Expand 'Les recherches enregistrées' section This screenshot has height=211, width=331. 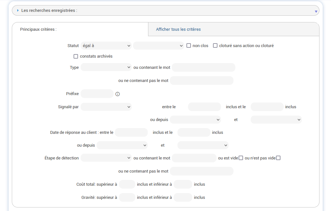click(x=18, y=10)
